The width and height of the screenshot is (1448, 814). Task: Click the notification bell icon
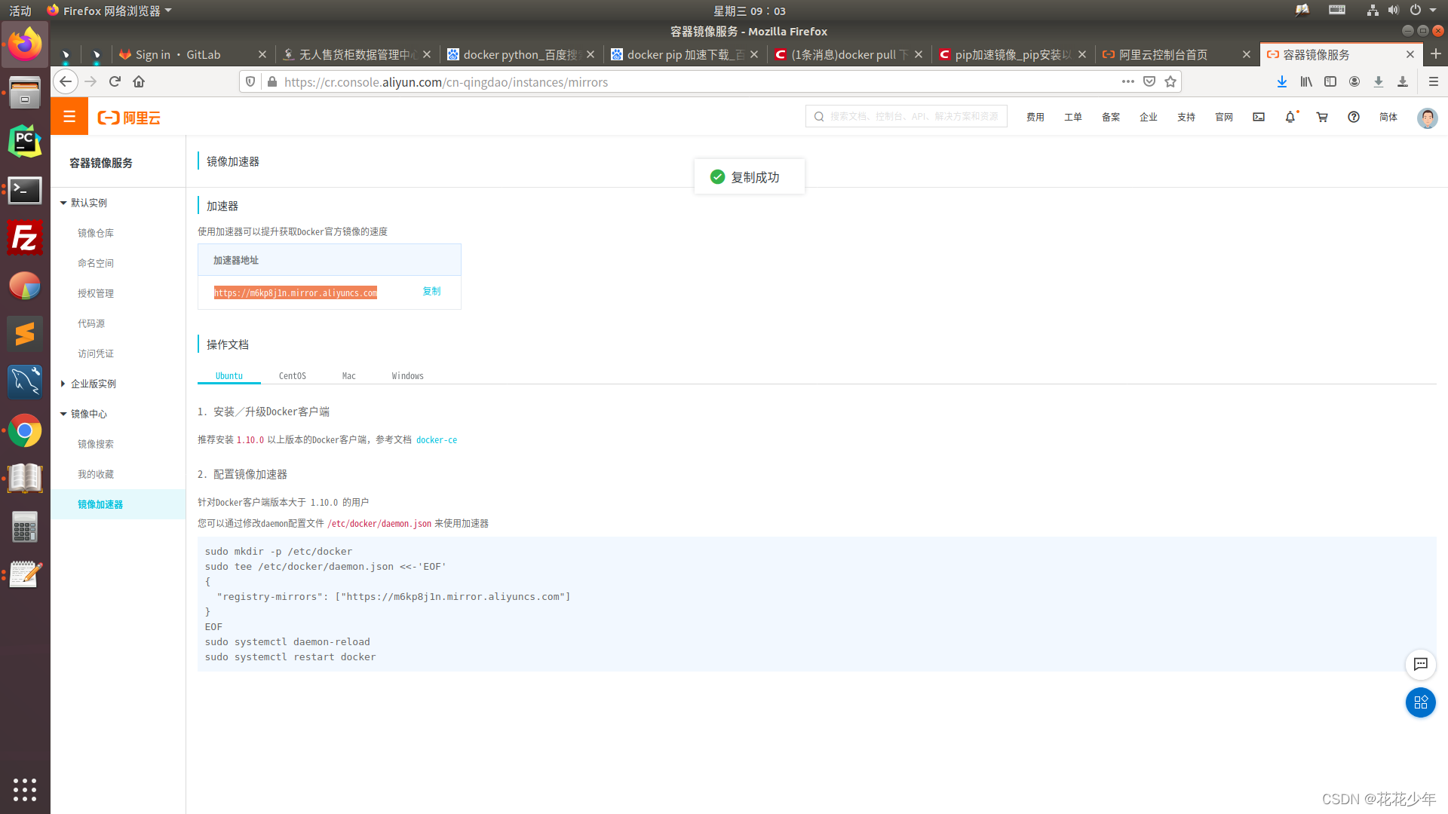coord(1290,117)
